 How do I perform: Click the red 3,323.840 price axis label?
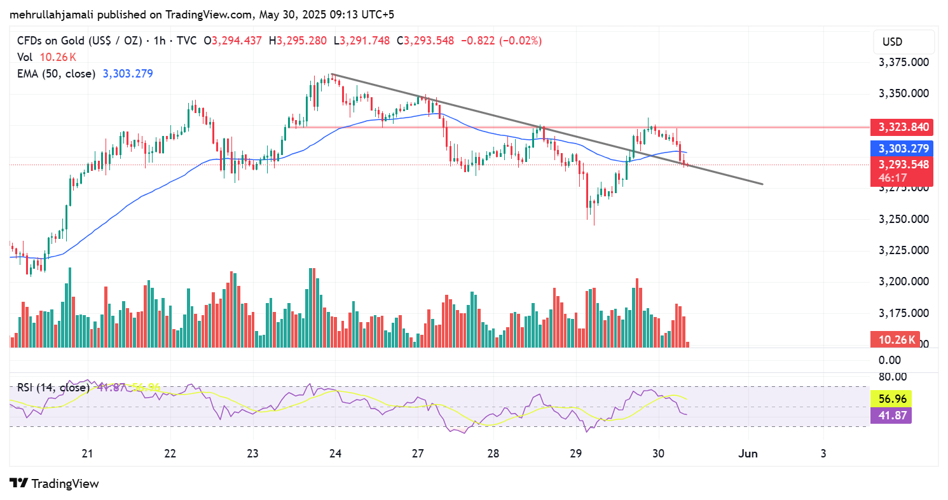[903, 127]
